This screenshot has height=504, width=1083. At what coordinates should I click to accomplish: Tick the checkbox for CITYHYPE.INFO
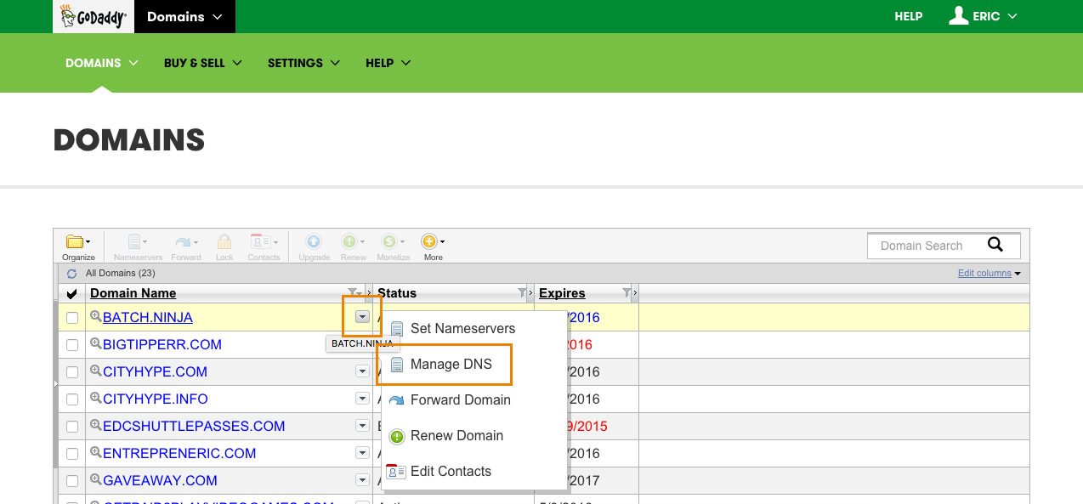pyautogui.click(x=72, y=399)
